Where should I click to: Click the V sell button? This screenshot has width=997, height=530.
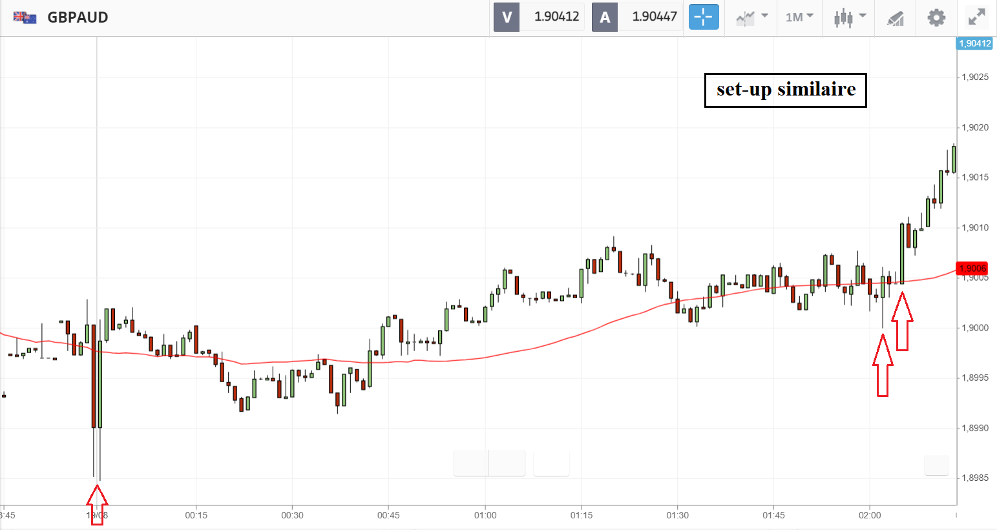[x=507, y=17]
